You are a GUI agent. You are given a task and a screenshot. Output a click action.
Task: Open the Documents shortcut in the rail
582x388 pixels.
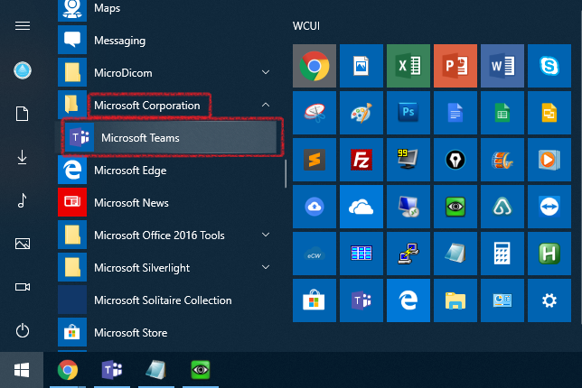(x=23, y=114)
